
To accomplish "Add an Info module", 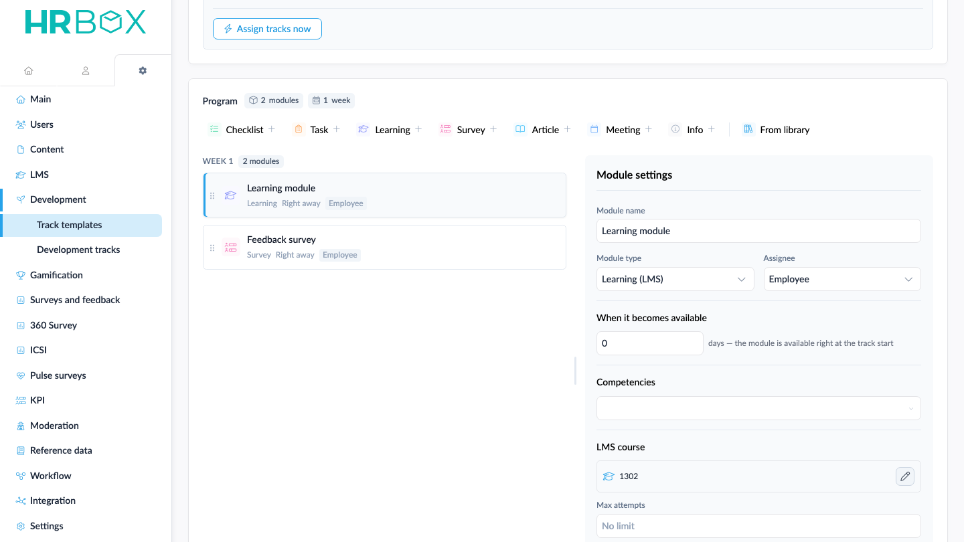I will pos(692,130).
